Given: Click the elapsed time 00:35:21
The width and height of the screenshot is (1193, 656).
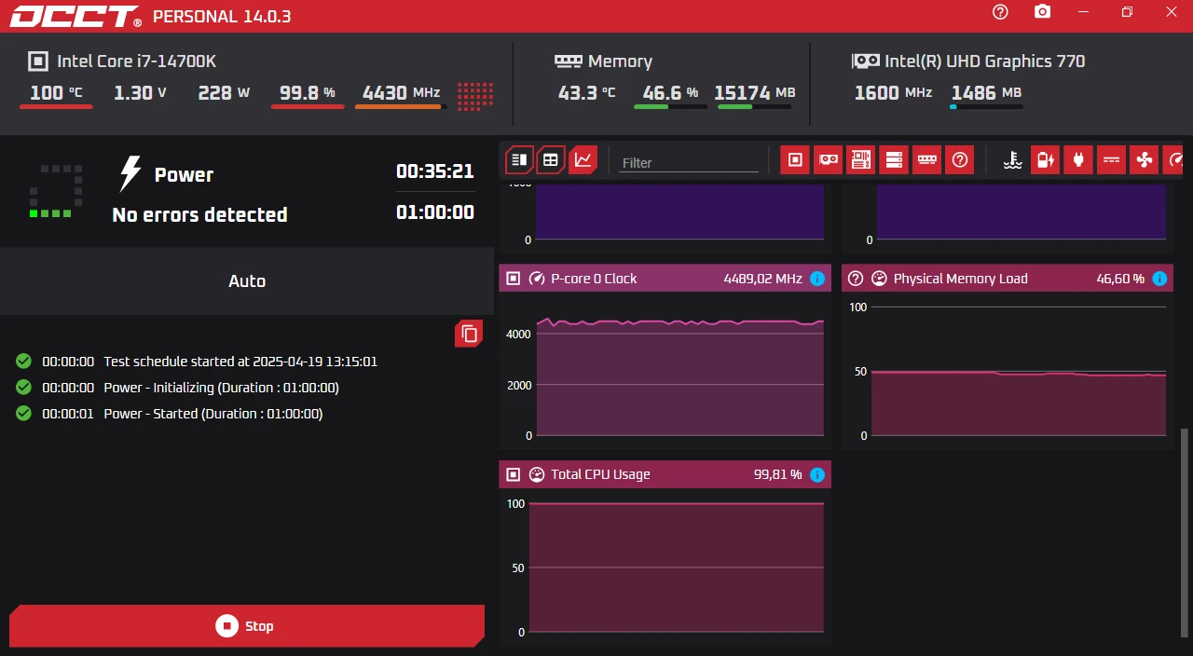Looking at the screenshot, I should (435, 171).
